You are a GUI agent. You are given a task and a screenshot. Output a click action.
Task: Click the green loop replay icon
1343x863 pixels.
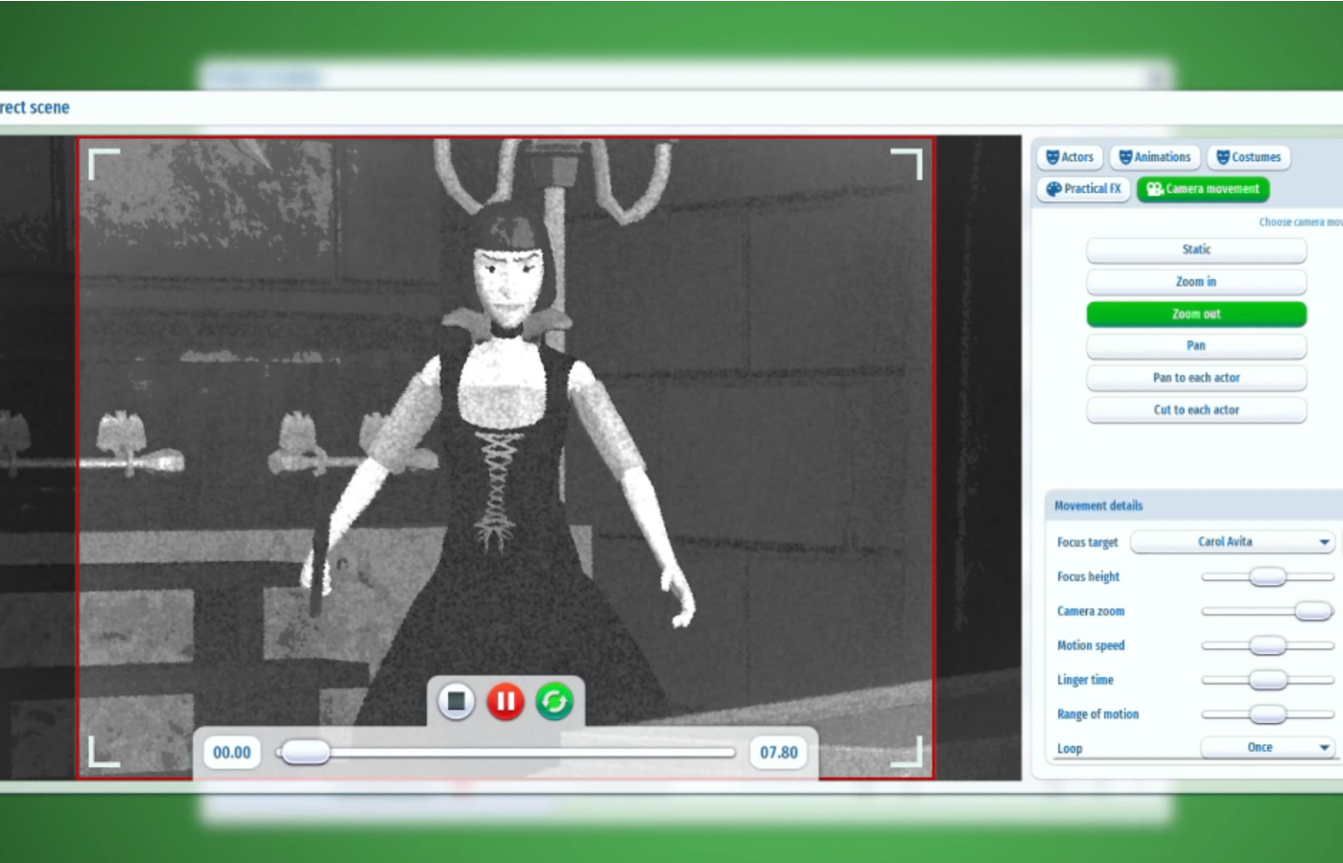(554, 702)
